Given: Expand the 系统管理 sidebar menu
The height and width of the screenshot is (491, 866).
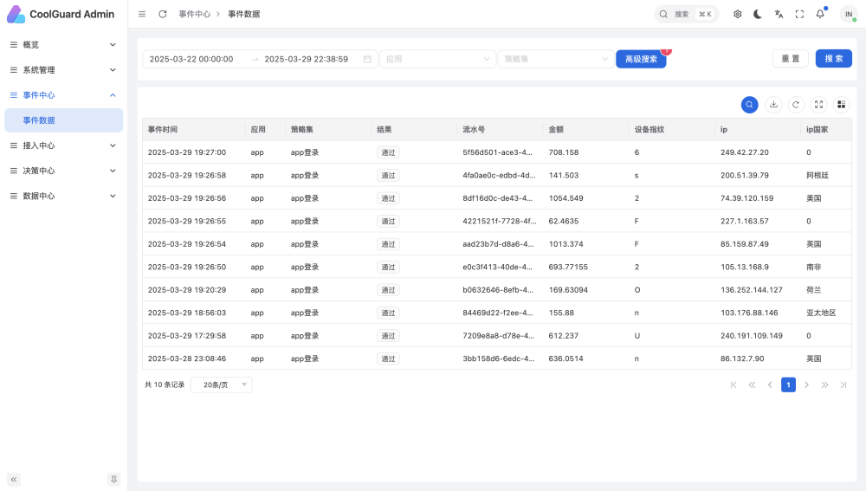Looking at the screenshot, I should pos(63,70).
